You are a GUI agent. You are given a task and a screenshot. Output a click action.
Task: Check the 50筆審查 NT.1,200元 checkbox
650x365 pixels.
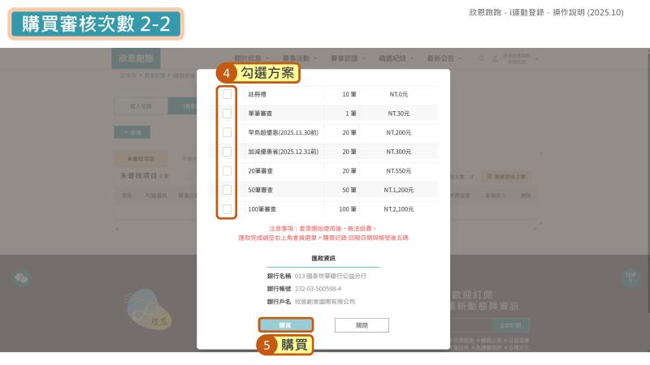(x=227, y=190)
